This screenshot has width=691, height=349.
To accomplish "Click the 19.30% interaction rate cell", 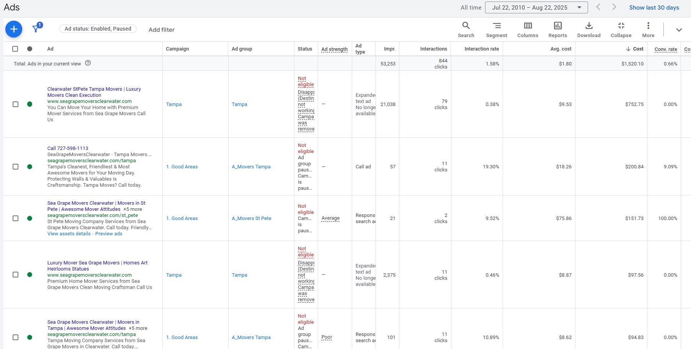I will (491, 166).
